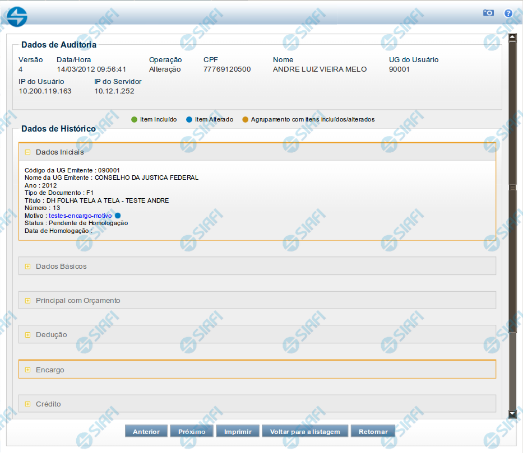The width and height of the screenshot is (523, 453).
Task: Expand the Crédito section
Action: (x=27, y=404)
